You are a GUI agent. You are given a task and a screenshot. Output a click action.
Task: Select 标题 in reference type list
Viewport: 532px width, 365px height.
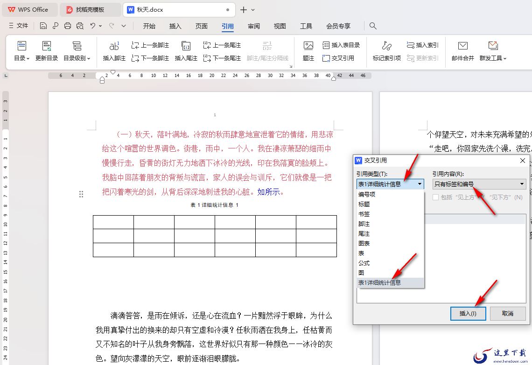[x=390, y=204]
